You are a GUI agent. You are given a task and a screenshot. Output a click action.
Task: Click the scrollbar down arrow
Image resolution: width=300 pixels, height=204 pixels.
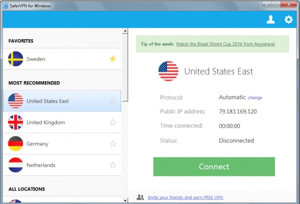pyautogui.click(x=125, y=200)
